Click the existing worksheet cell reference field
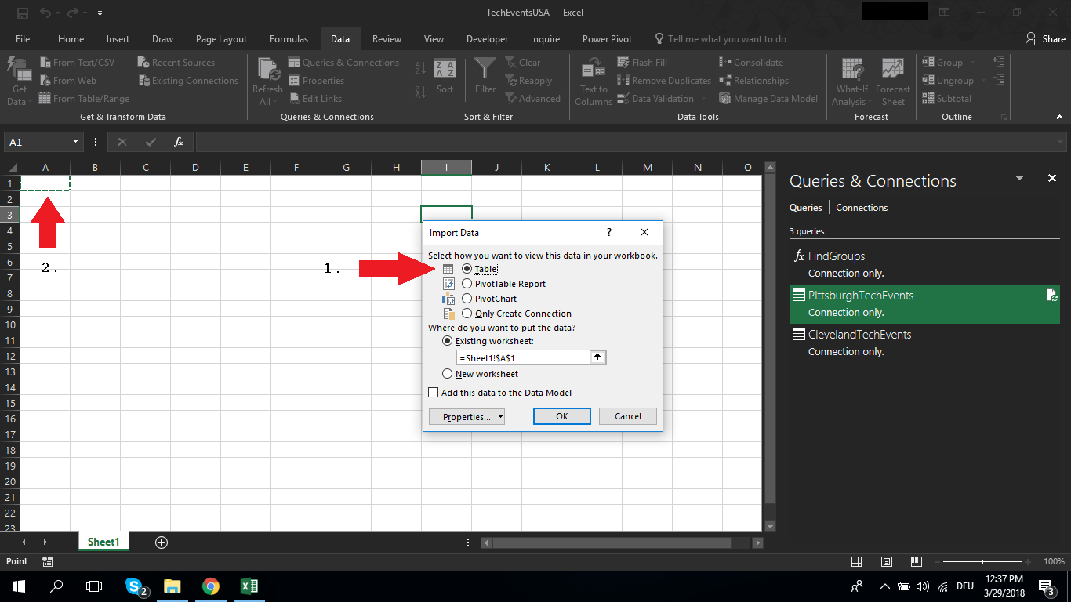This screenshot has width=1071, height=602. [x=523, y=357]
